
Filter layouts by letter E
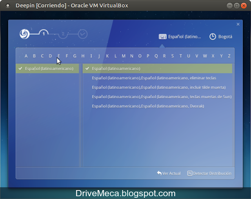[59, 56]
